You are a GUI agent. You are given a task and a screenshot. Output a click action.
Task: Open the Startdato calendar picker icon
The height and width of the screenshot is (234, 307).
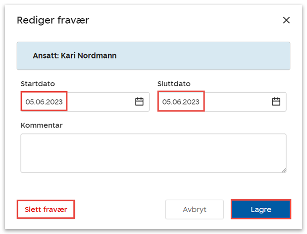pos(139,102)
